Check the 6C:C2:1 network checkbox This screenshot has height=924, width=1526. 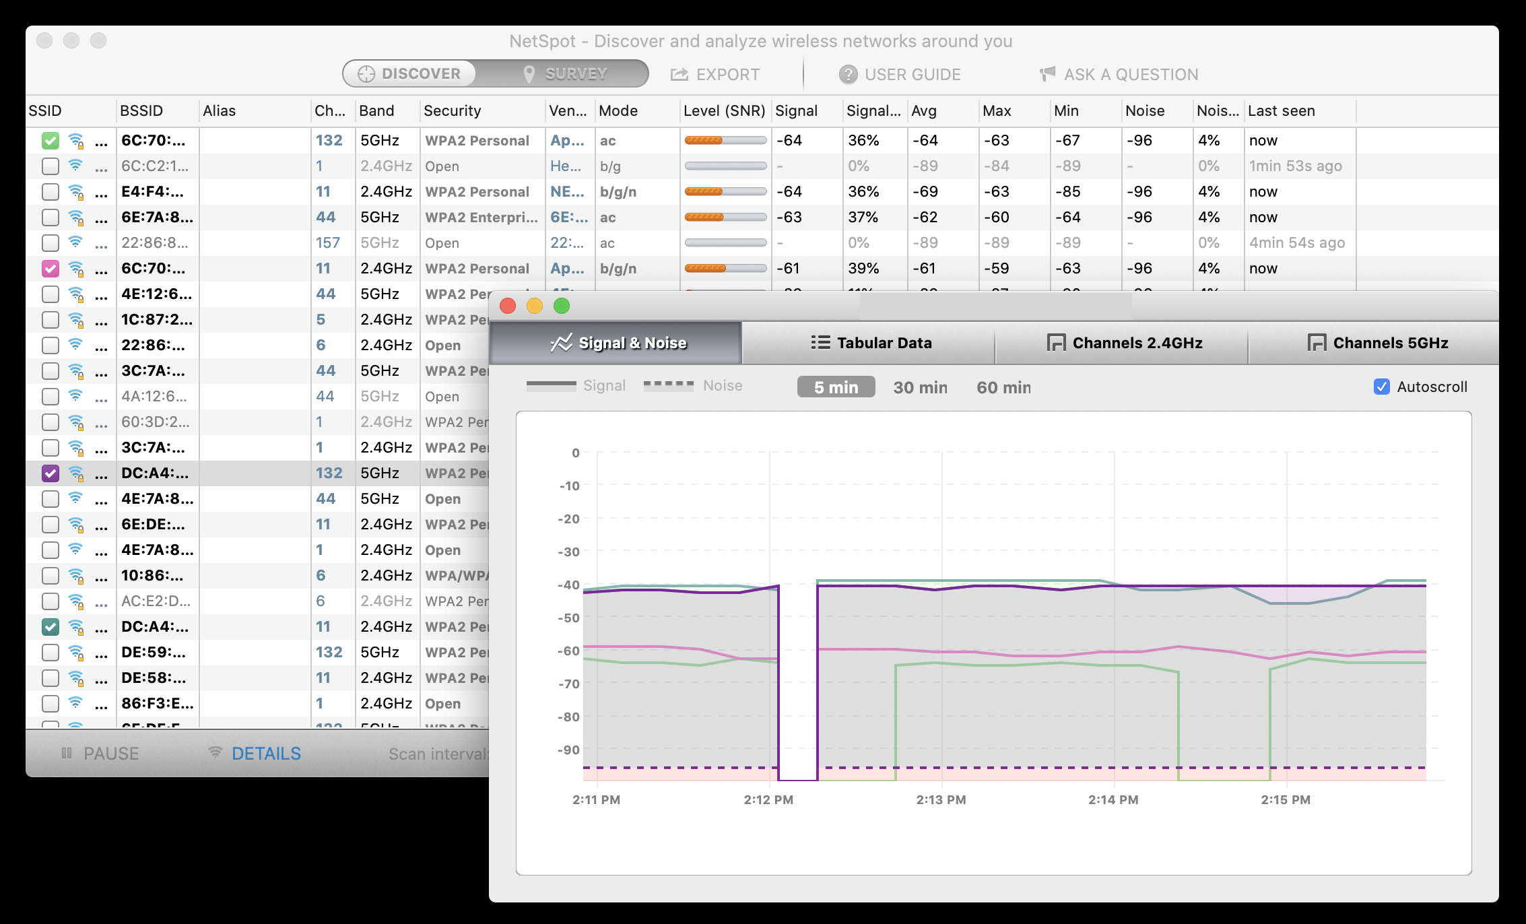(x=51, y=166)
